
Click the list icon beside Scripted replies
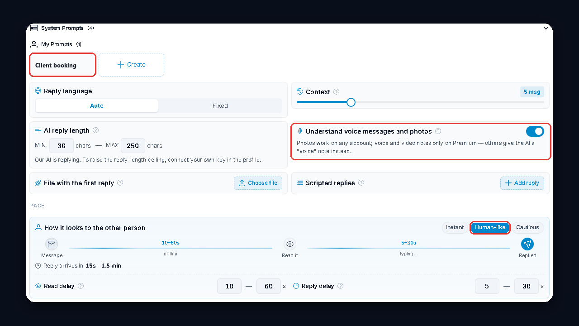coord(300,183)
